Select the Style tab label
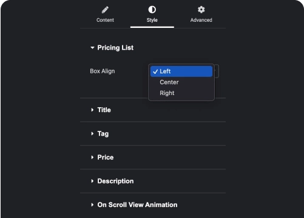The image size is (304, 218). point(152,20)
